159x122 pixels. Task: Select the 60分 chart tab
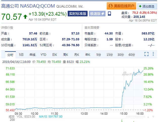tap(132, 55)
